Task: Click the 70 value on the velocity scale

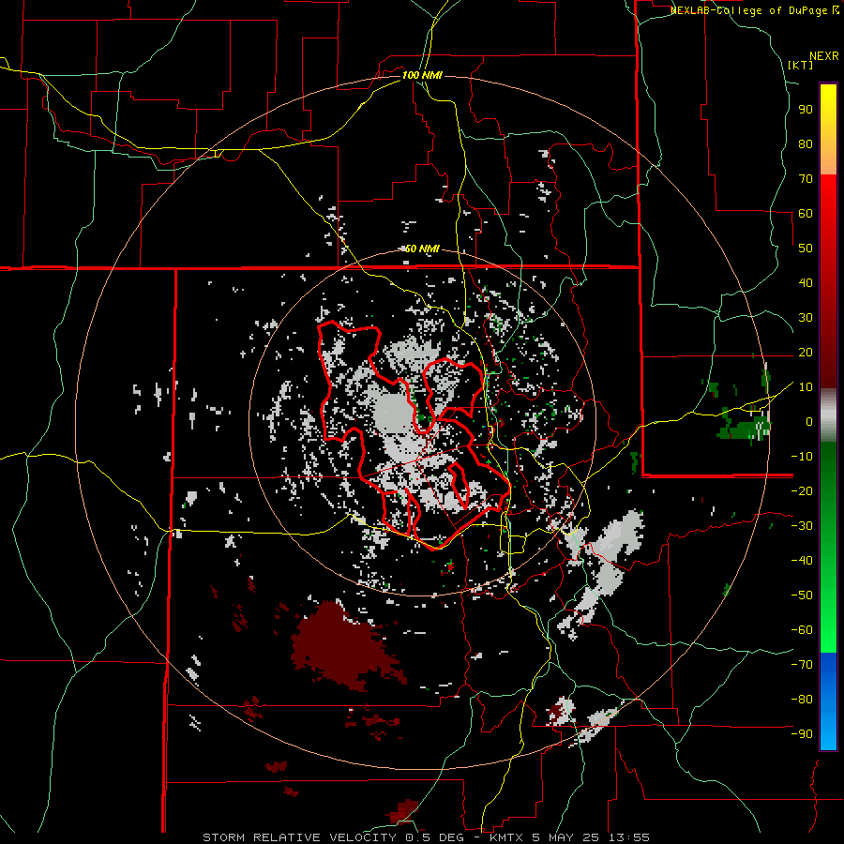Action: click(806, 179)
